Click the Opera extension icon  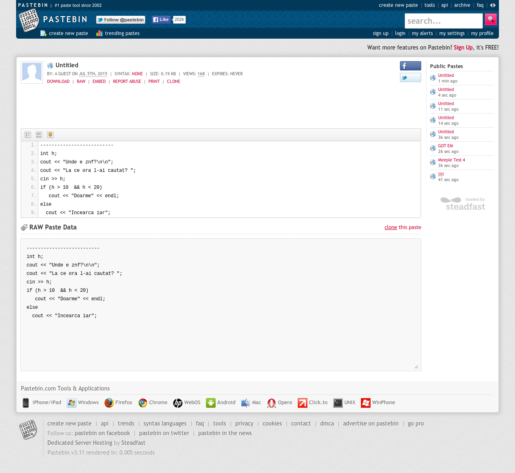click(272, 403)
